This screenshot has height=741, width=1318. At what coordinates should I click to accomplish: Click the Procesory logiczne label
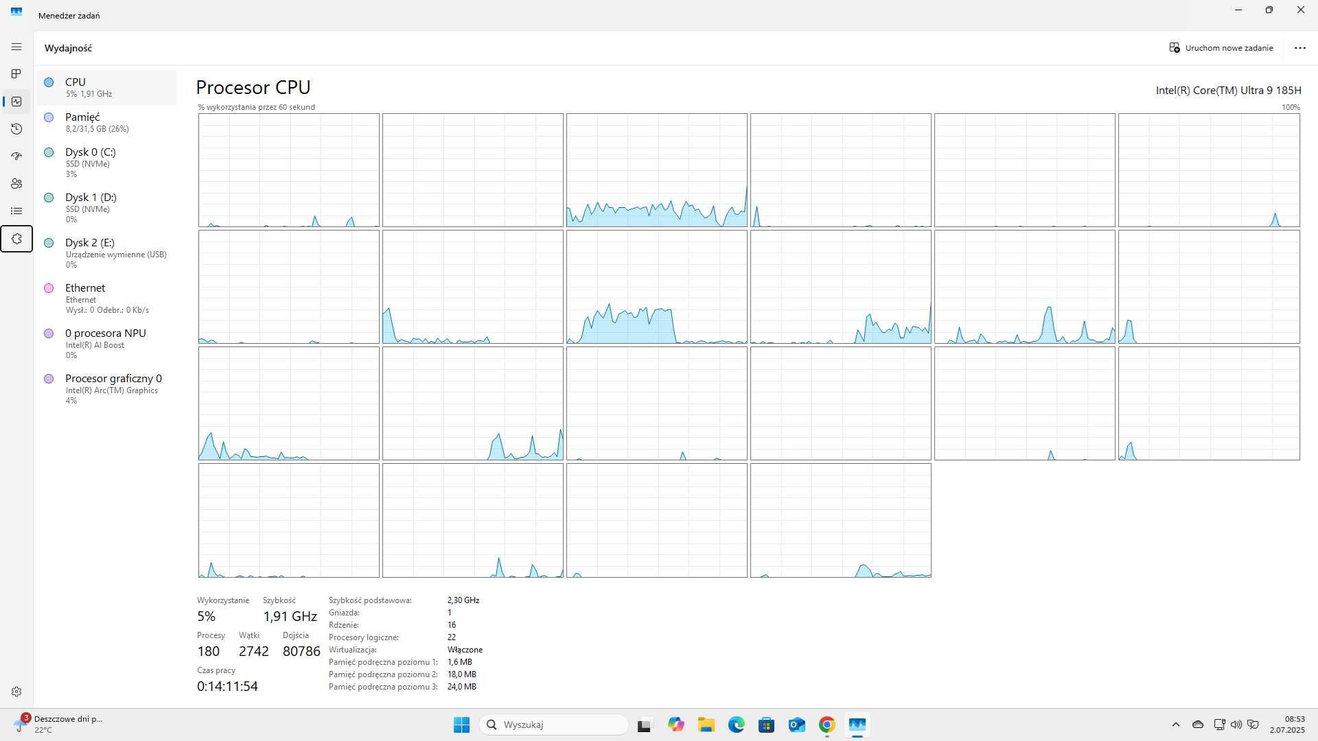pos(363,637)
